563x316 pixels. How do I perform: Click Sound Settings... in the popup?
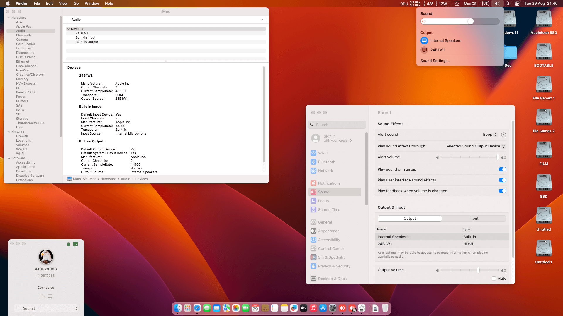tap(435, 61)
